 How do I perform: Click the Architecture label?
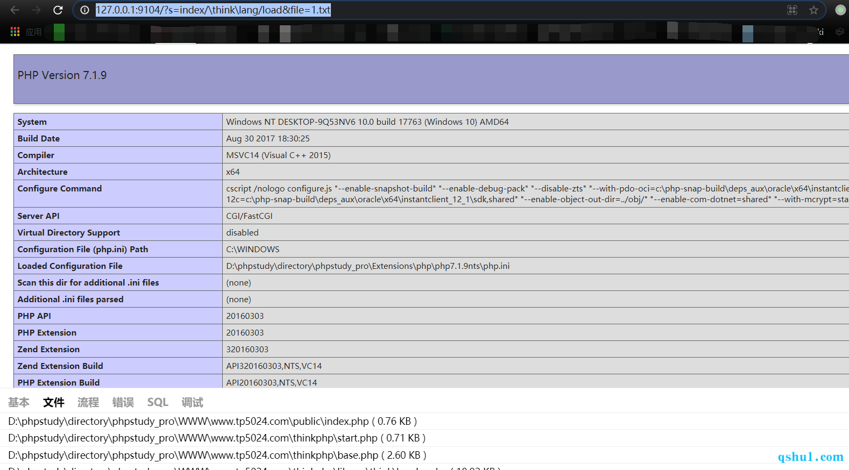point(43,172)
